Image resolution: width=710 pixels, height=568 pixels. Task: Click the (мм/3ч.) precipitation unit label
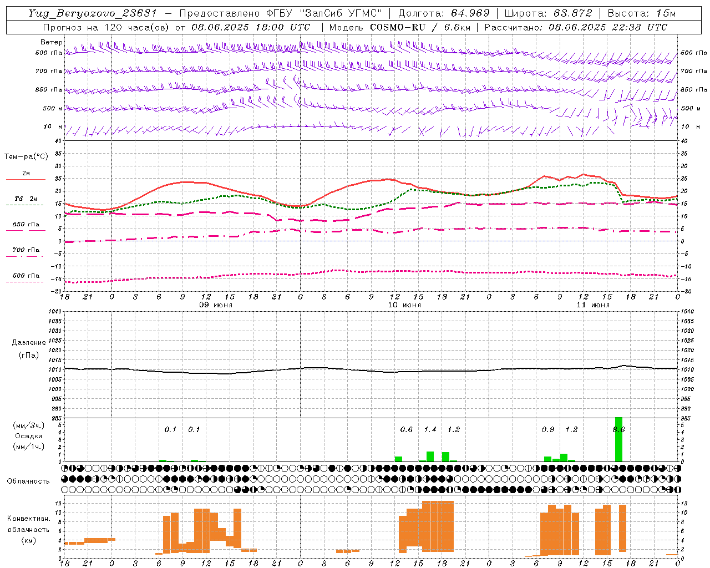click(28, 426)
